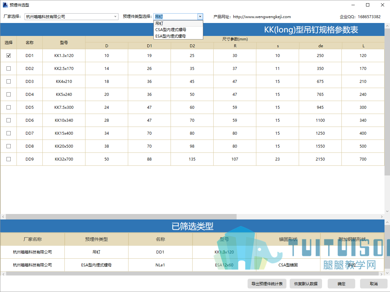
Task: Choose CSA型内埋式螺母 from the list
Action: (178, 29)
